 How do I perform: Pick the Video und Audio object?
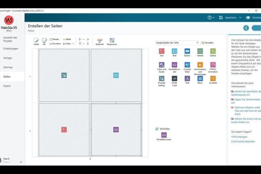(x=161, y=65)
